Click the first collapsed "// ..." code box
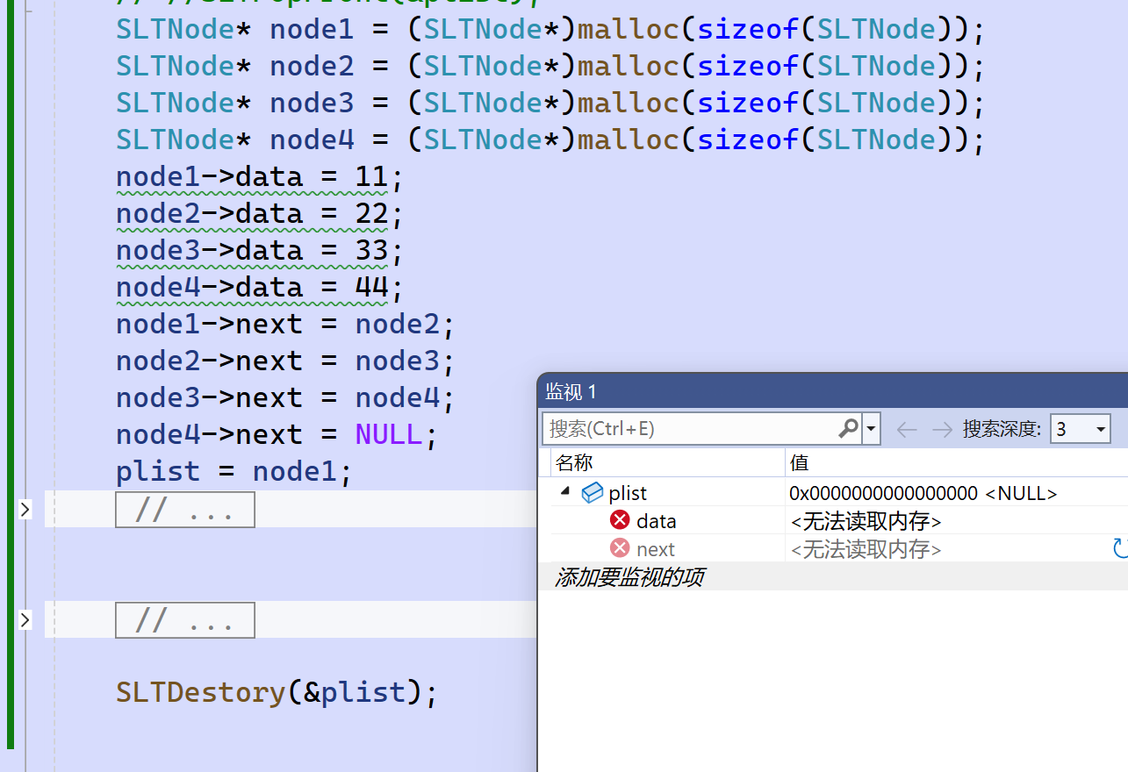 click(x=185, y=510)
